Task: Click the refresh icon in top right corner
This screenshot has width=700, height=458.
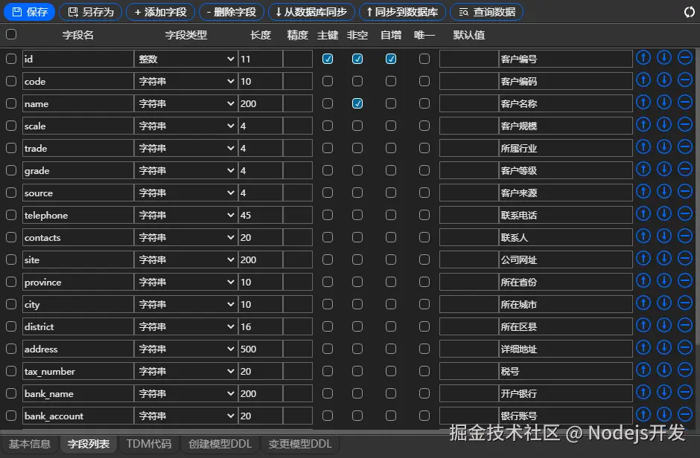Action: 691,11
